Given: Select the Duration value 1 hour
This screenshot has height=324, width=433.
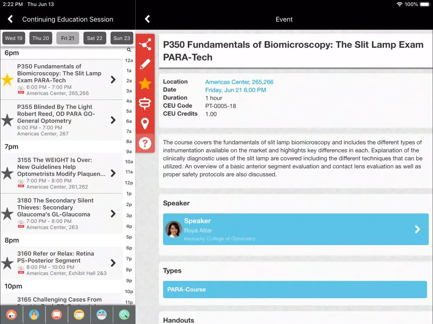Looking at the screenshot, I should [214, 98].
